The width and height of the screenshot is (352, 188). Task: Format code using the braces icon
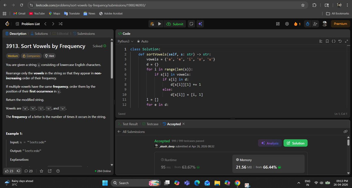pos(334,41)
